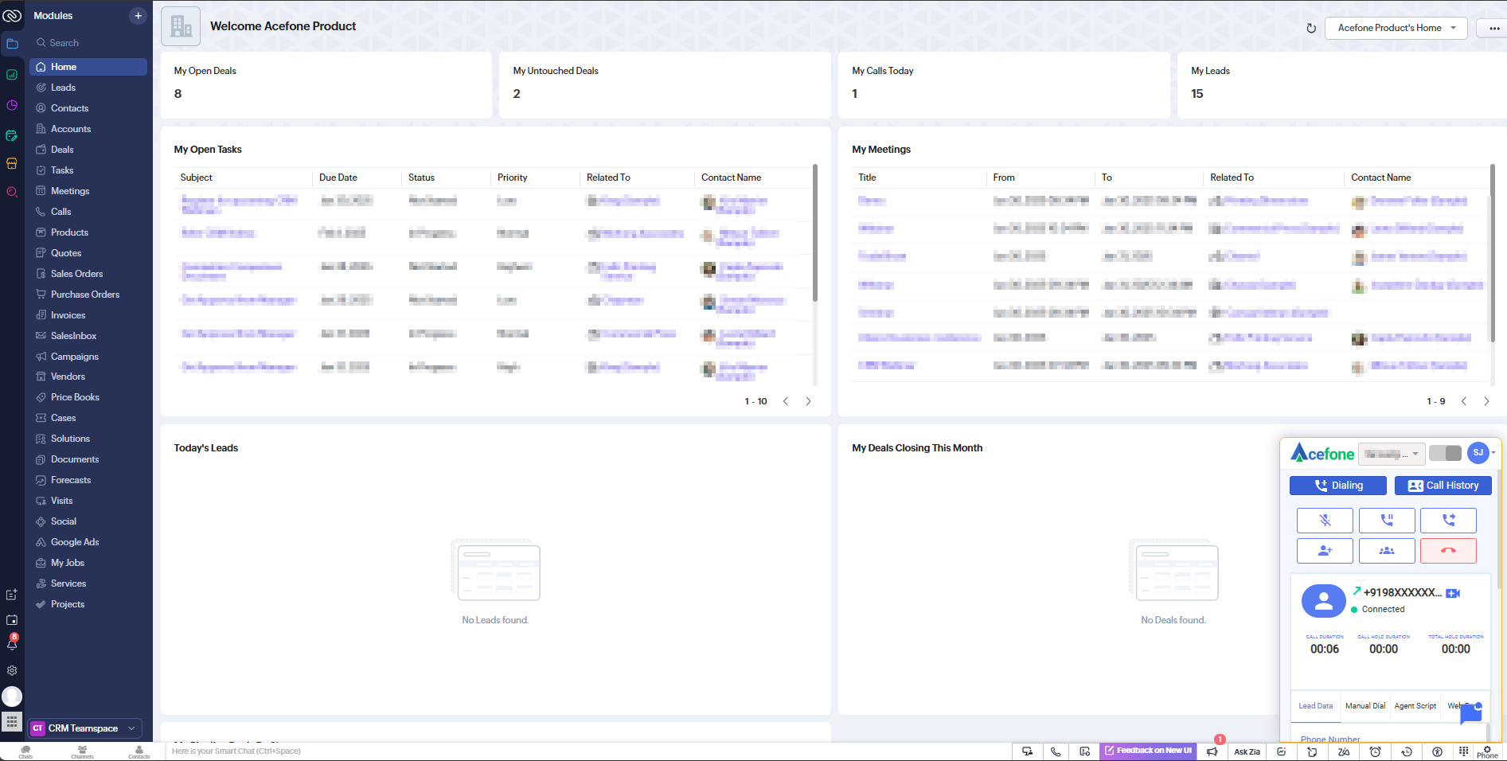Open the purple analytics pie icon
The width and height of the screenshot is (1507, 761).
[x=12, y=105]
